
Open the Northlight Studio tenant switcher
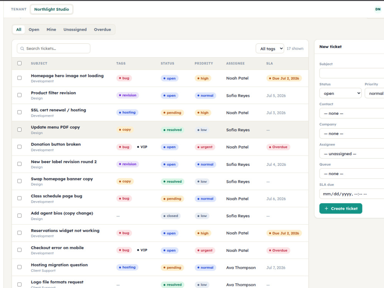[x=52, y=9]
